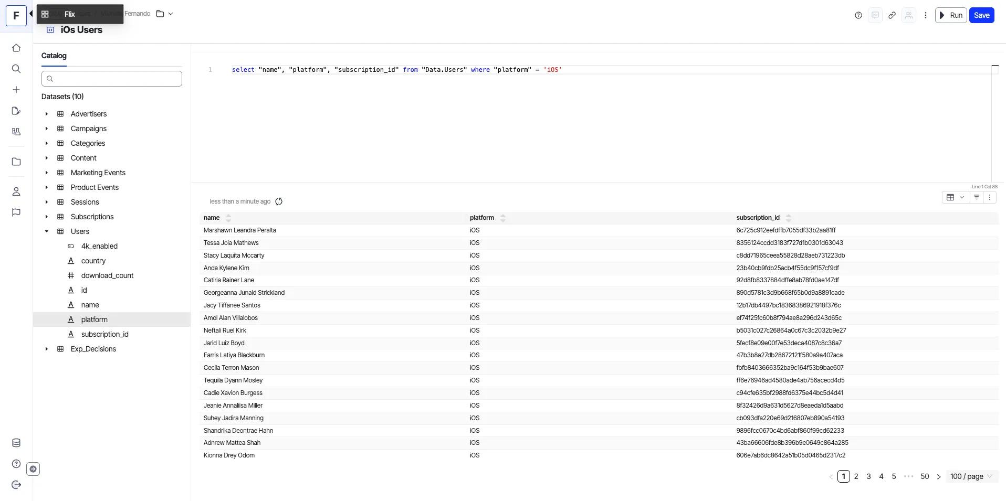Expand the Advertisers dataset
1006x501 pixels.
(x=47, y=114)
